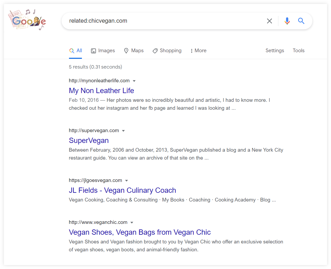
Task: Open the My Non Leather Life result
Action: click(x=101, y=91)
